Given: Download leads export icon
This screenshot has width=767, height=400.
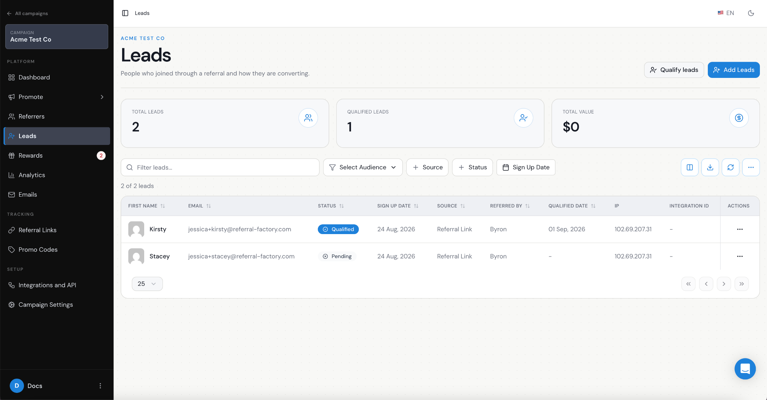Looking at the screenshot, I should pyautogui.click(x=710, y=167).
